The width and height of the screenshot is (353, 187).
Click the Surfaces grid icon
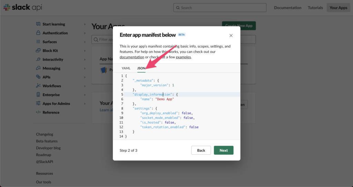point(38,42)
